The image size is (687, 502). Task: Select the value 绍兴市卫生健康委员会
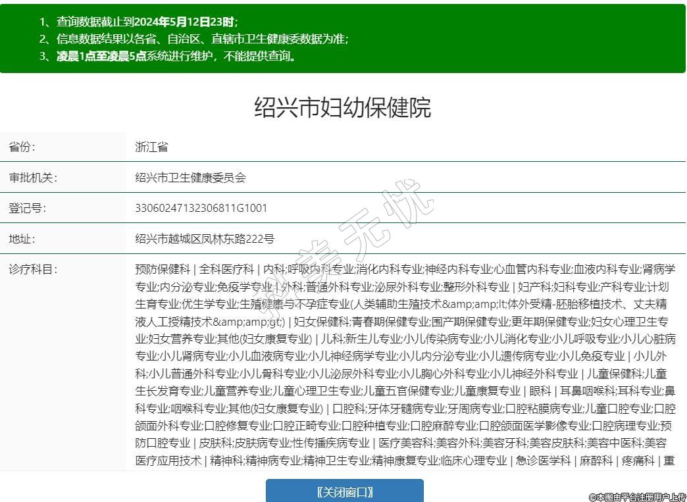190,178
